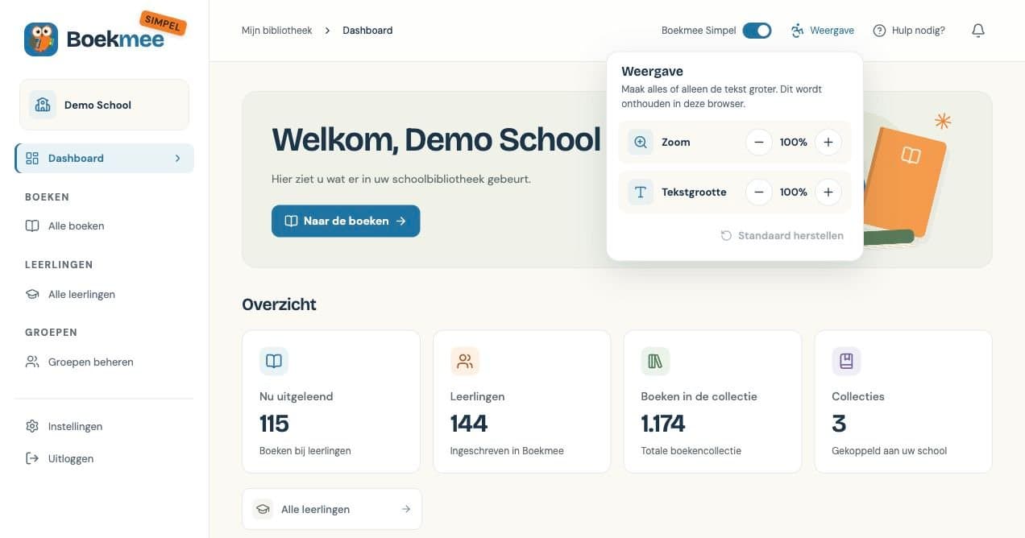The height and width of the screenshot is (538, 1025).
Task: Click the graduation cap icon in bottom Alle leerlingen button
Action: coord(262,509)
